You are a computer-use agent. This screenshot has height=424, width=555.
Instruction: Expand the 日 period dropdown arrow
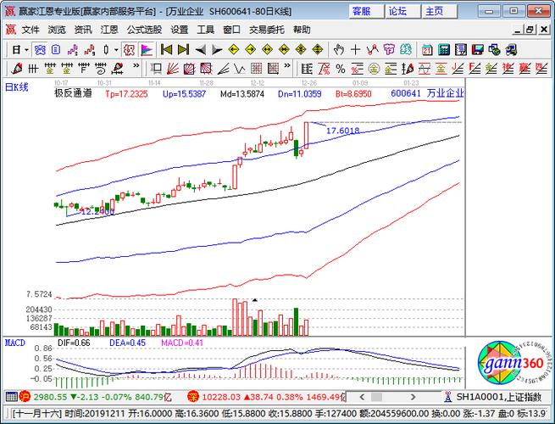pos(26,50)
